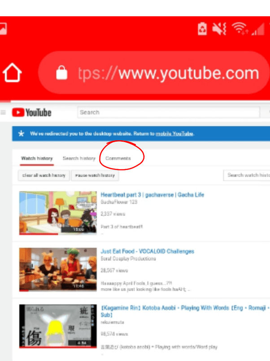Switch to the Search history tab
The height and width of the screenshot is (361, 270).
(x=79, y=158)
